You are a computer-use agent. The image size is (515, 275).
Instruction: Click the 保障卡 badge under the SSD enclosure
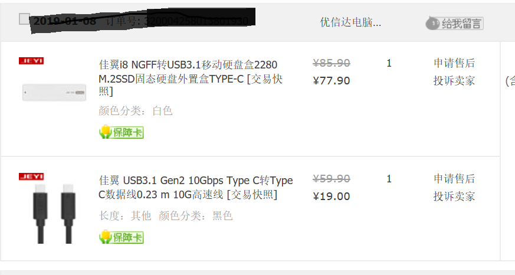click(x=121, y=132)
